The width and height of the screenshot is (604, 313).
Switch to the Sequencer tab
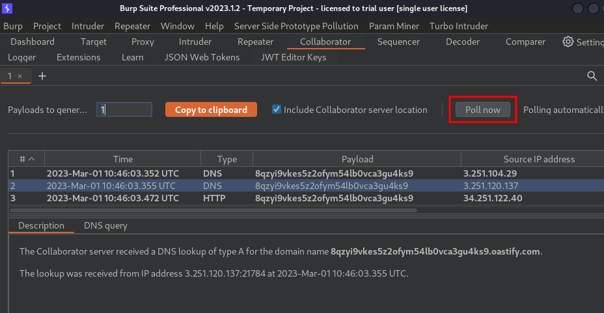coord(398,42)
